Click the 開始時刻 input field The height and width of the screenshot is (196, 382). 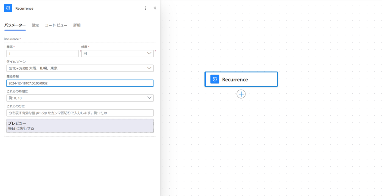[80, 83]
